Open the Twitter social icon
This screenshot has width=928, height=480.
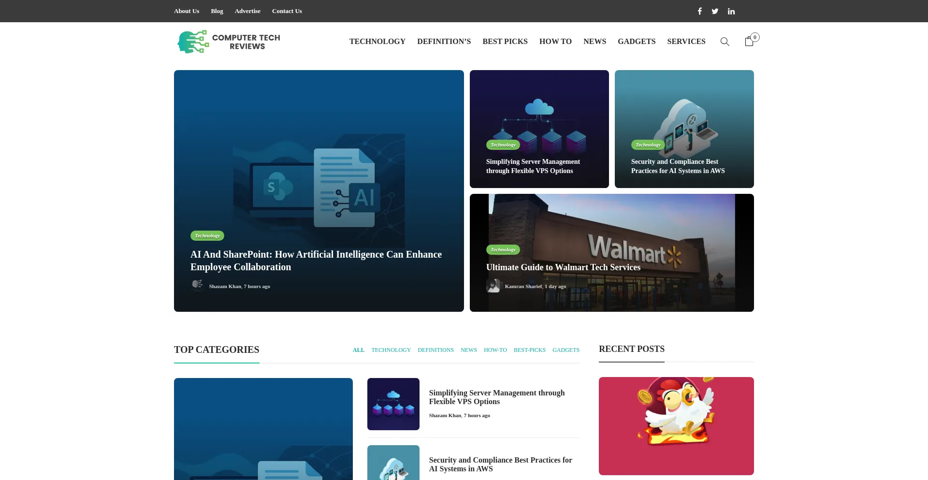tap(715, 11)
